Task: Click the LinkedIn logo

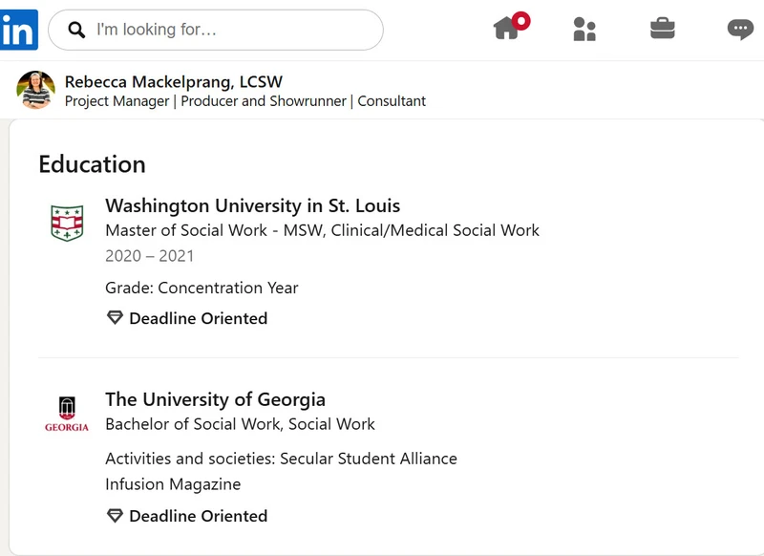Action: (18, 30)
